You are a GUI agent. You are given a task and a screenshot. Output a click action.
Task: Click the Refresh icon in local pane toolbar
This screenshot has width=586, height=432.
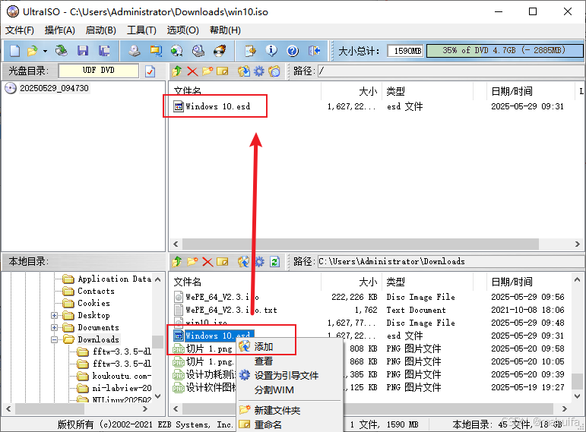[274, 262]
